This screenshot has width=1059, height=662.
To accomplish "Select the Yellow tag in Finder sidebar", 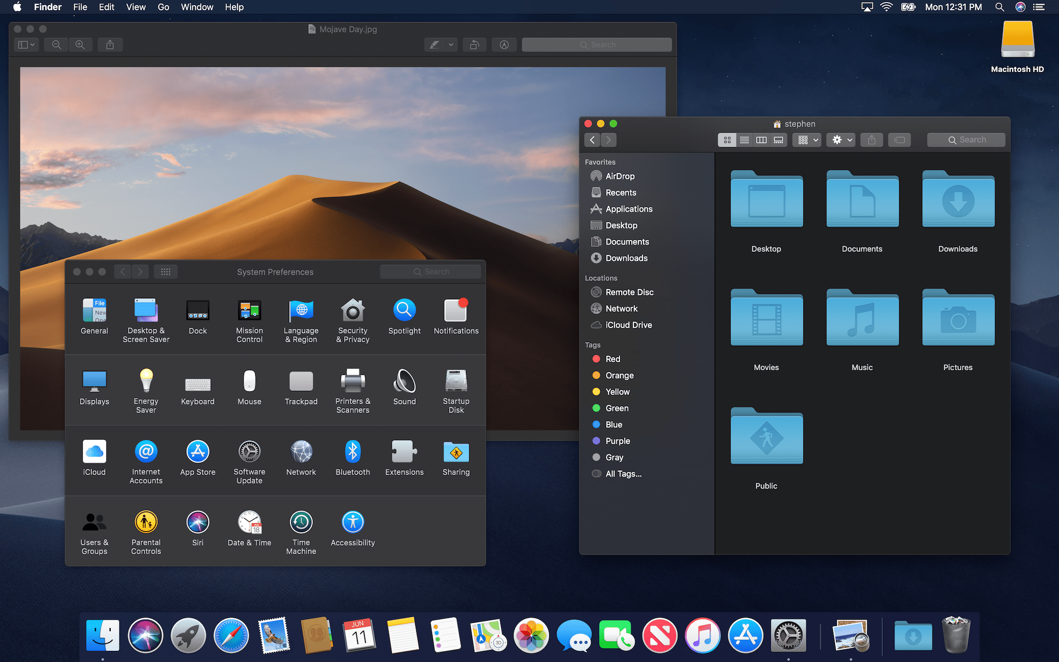I will pyautogui.click(x=617, y=391).
